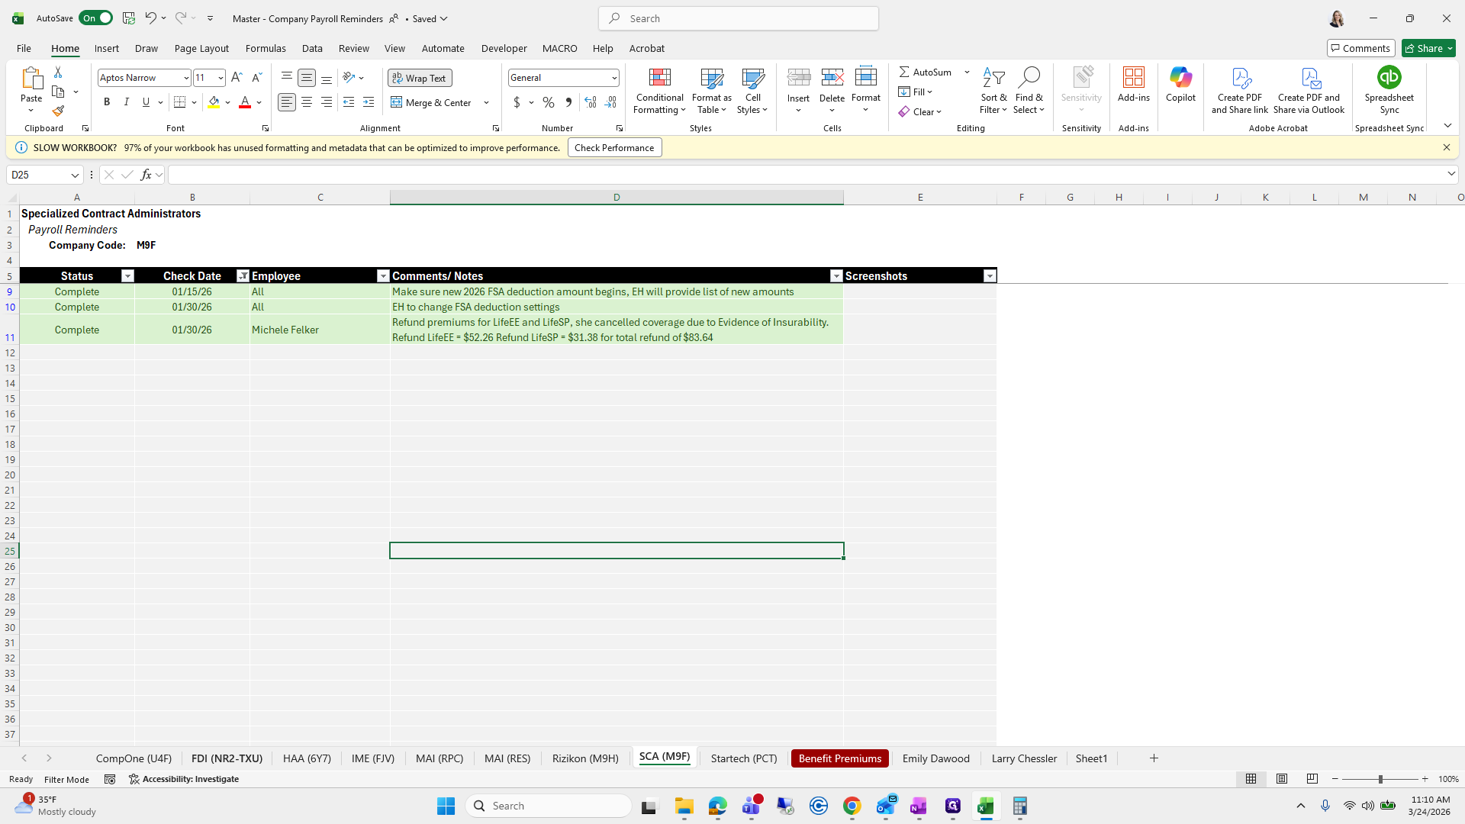1465x824 pixels.
Task: Toggle Wrap Text for the cell
Action: [x=420, y=78]
